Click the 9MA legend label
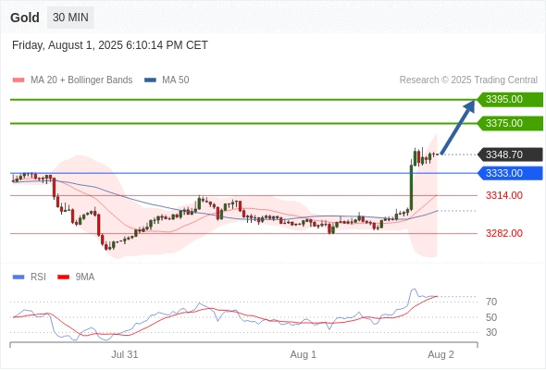 tap(85, 277)
